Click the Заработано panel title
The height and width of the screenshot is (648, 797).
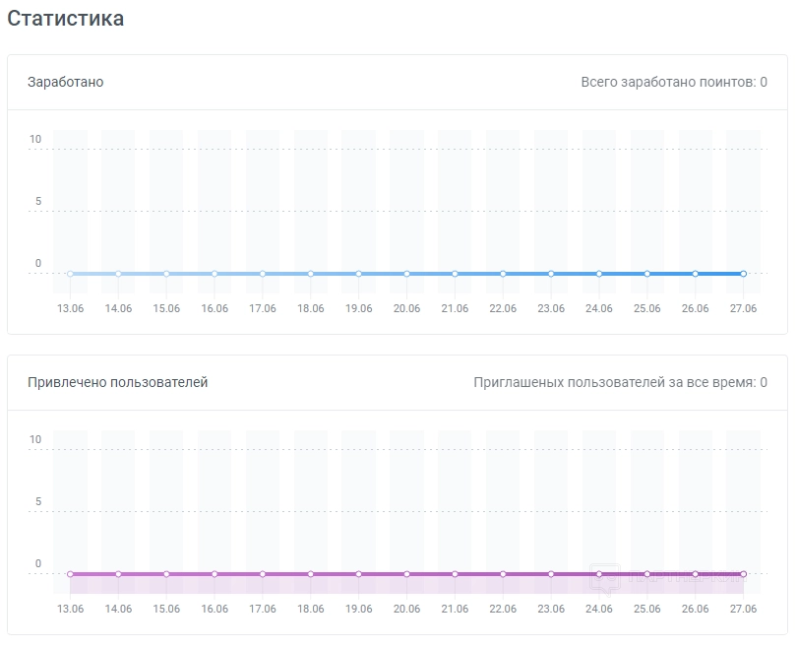pos(65,82)
